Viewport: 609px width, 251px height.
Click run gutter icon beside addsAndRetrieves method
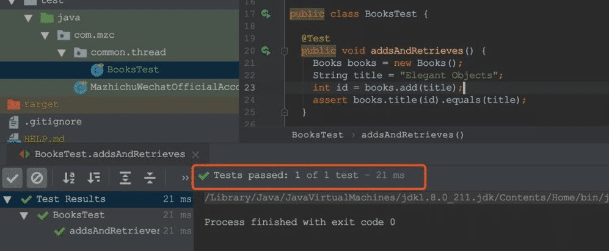[266, 51]
